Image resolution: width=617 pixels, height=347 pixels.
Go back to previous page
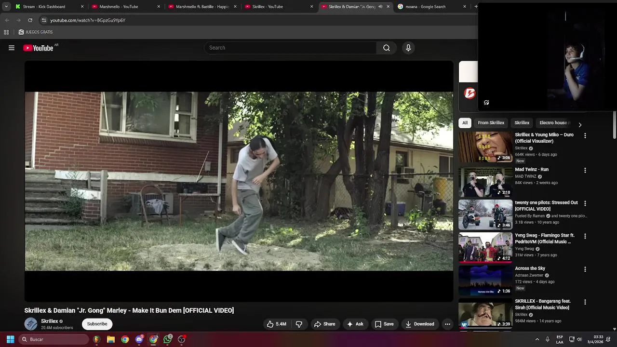[x=7, y=20]
